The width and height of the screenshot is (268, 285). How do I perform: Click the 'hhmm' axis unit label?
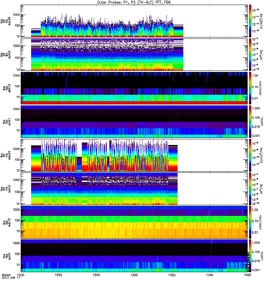point(6,275)
